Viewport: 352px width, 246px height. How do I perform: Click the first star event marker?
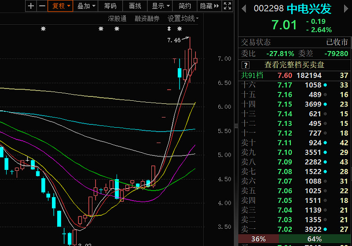point(43,29)
